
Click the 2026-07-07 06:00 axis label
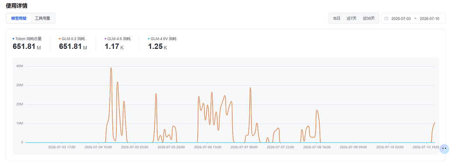pyautogui.click(x=244, y=147)
